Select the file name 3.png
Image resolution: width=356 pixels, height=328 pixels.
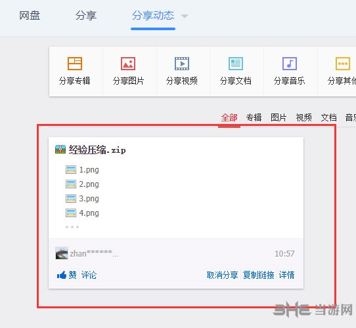pyautogui.click(x=89, y=199)
